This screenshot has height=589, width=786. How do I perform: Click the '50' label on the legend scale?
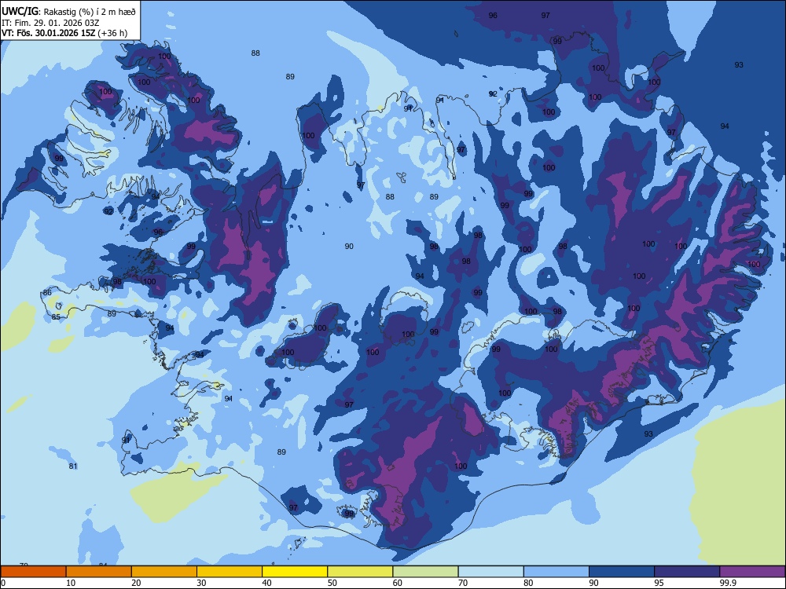[x=332, y=583]
